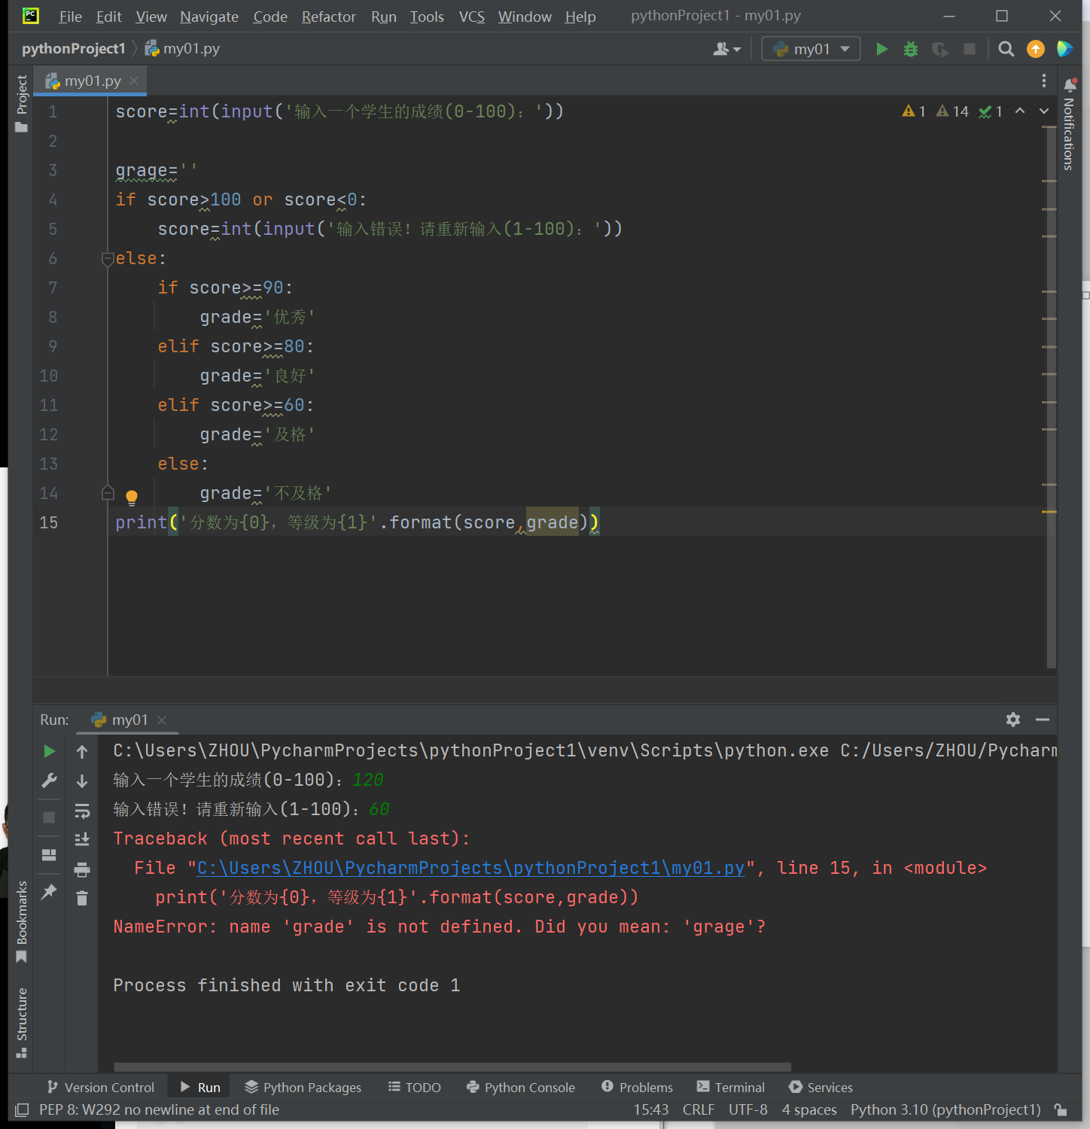1090x1129 pixels.
Task: Toggle the Structure tool window
Action: click(21, 1022)
